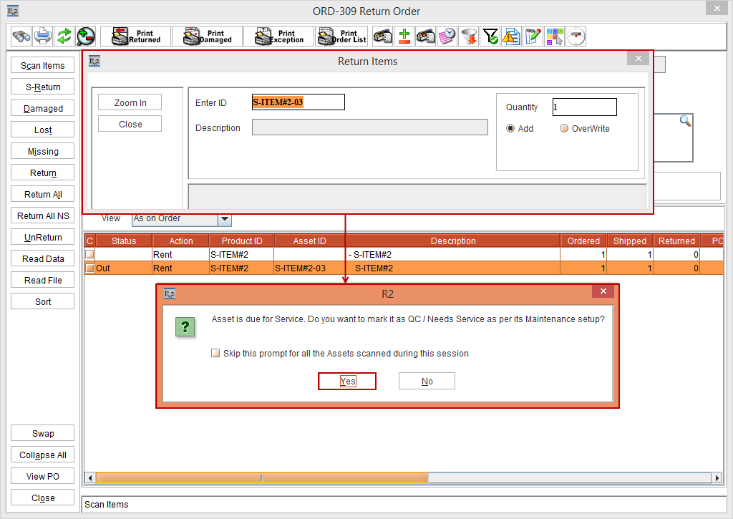Image resolution: width=733 pixels, height=519 pixels.
Task: Click the funnel filter with arrow icon
Action: point(469,36)
